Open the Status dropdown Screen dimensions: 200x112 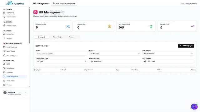115,54
